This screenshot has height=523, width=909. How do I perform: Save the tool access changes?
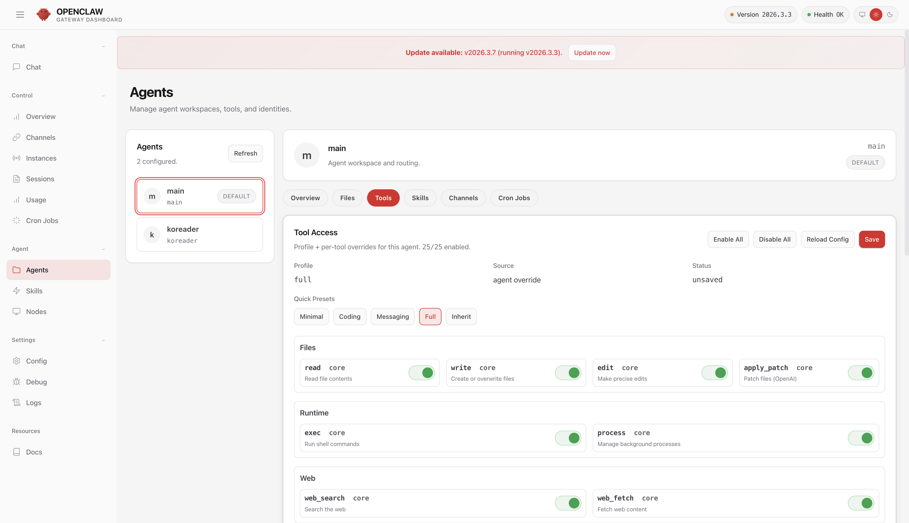(872, 239)
